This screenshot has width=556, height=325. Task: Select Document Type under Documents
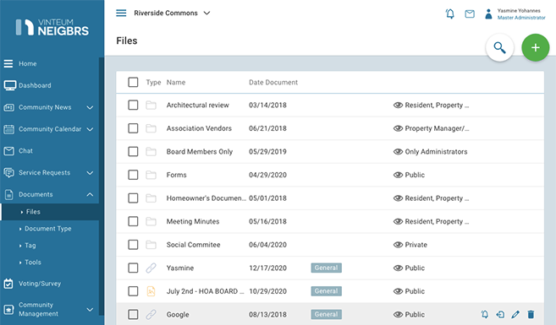click(x=48, y=229)
